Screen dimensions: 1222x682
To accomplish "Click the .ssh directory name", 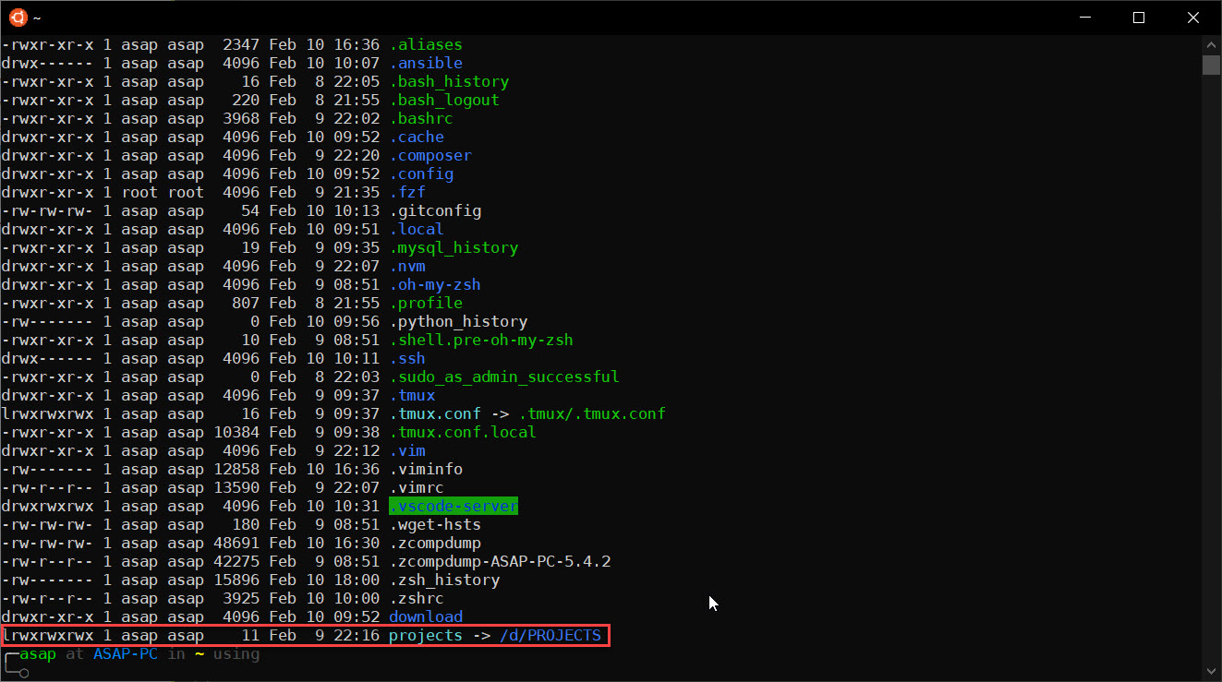I will click(x=407, y=358).
